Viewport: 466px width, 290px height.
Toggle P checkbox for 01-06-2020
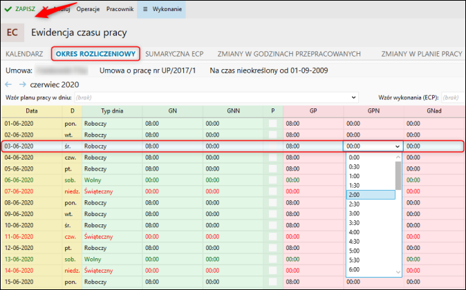click(x=272, y=123)
